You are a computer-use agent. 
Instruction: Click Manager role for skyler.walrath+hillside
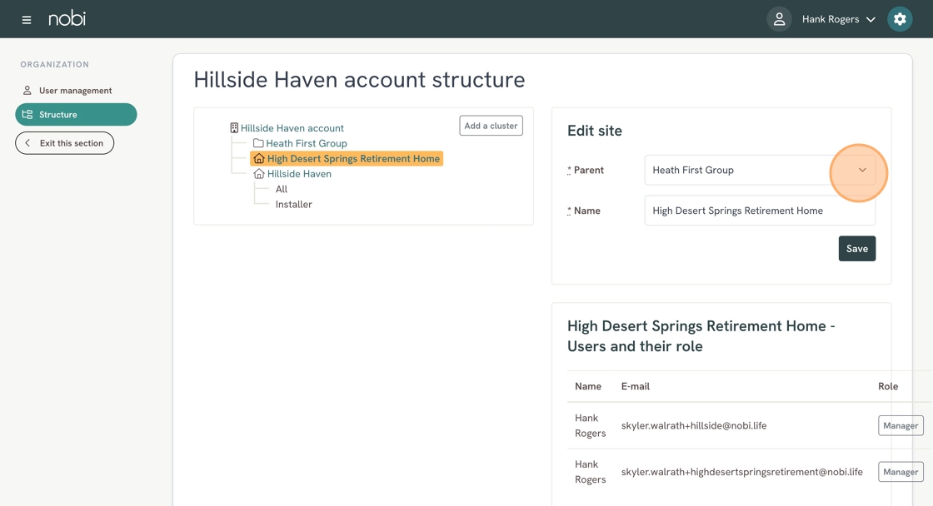click(x=901, y=426)
